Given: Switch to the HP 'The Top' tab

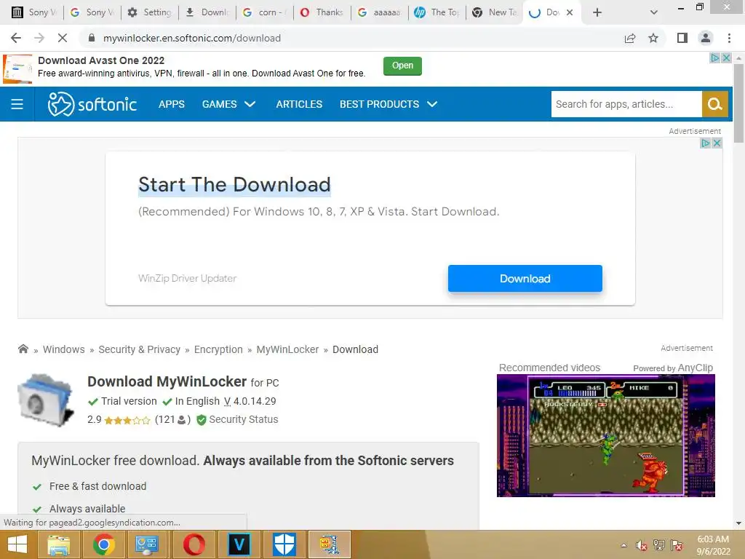Looking at the screenshot, I should (x=437, y=12).
